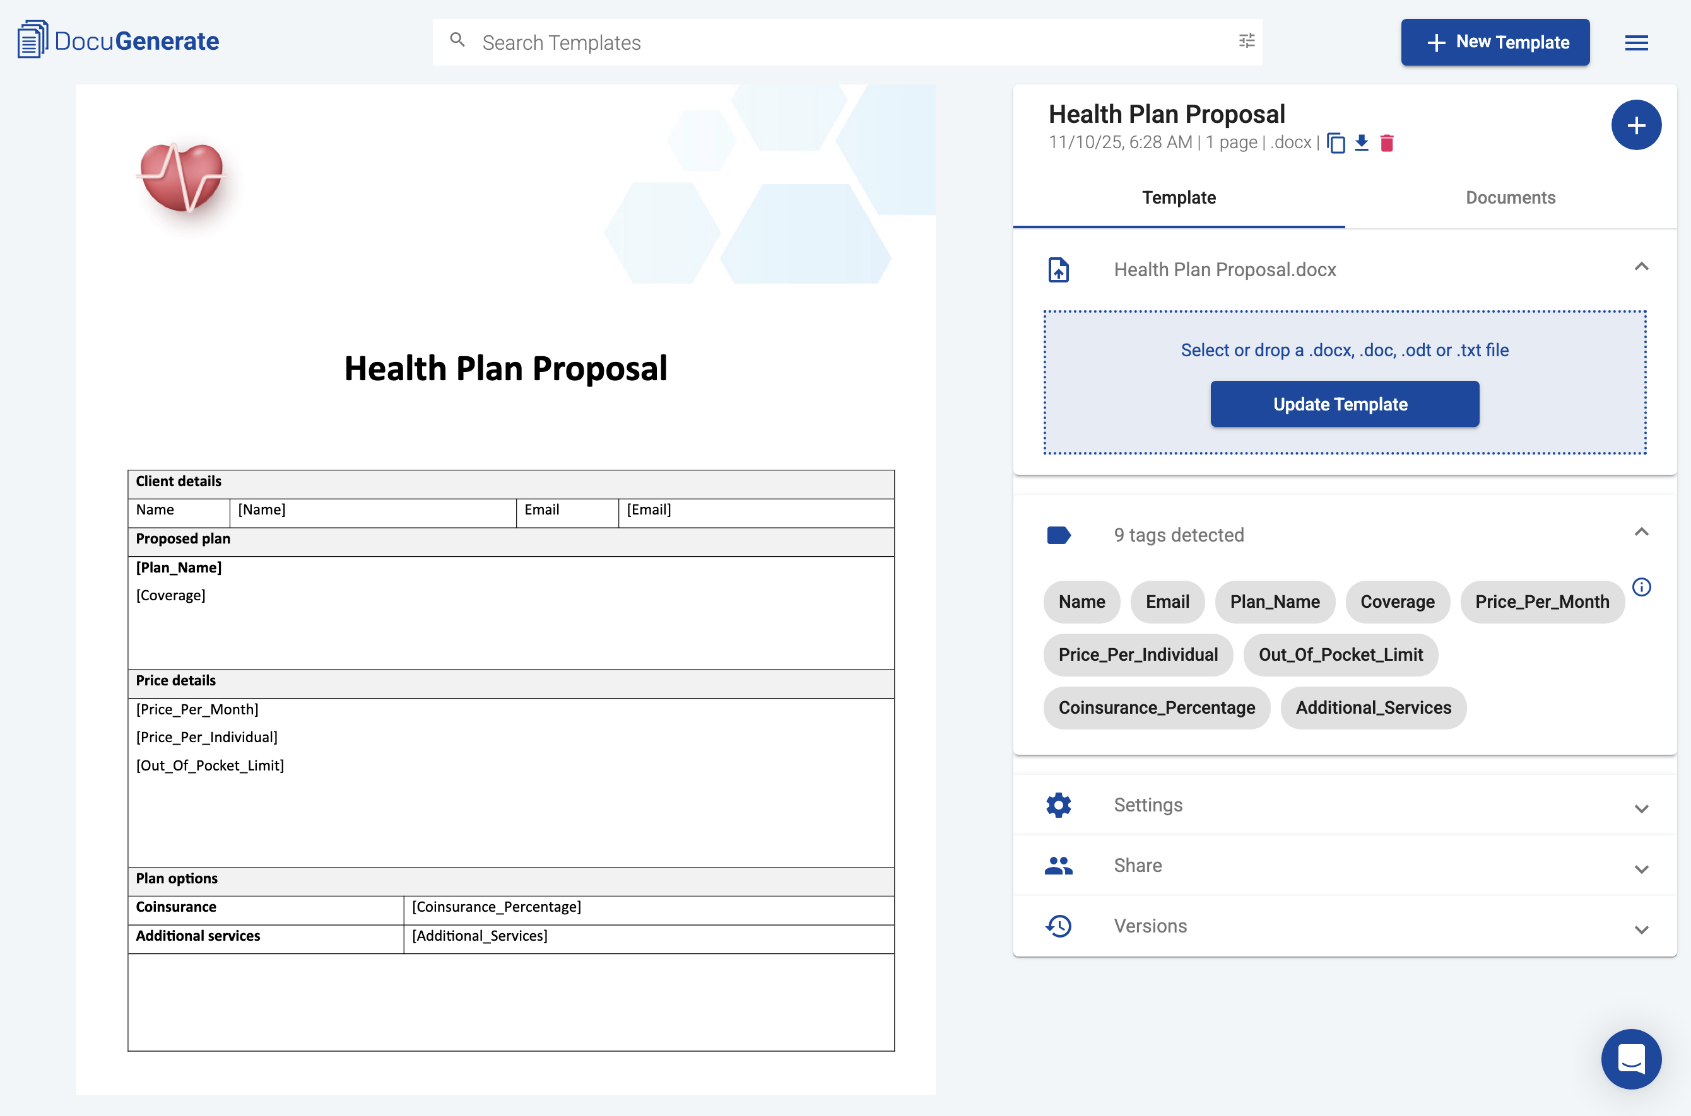Switch to the Documents tab
Viewport: 1691px width, 1116px height.
pos(1509,198)
